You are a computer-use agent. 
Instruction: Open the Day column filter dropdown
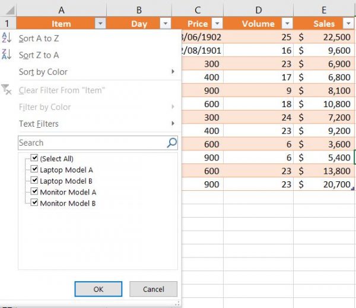tap(166, 23)
